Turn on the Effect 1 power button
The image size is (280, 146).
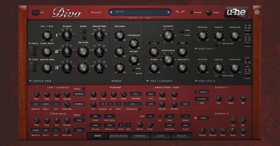point(196,92)
